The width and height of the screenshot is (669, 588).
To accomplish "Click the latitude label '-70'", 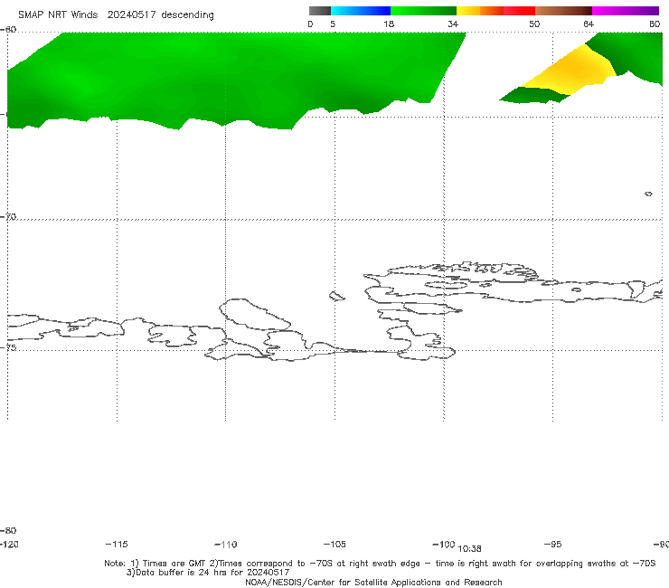I will pyautogui.click(x=8, y=216).
